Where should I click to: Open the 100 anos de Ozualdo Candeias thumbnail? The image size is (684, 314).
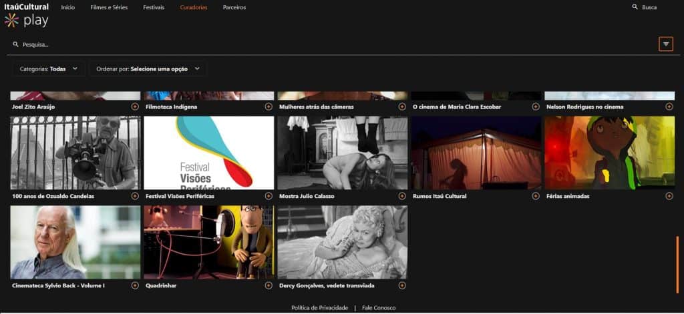point(75,153)
